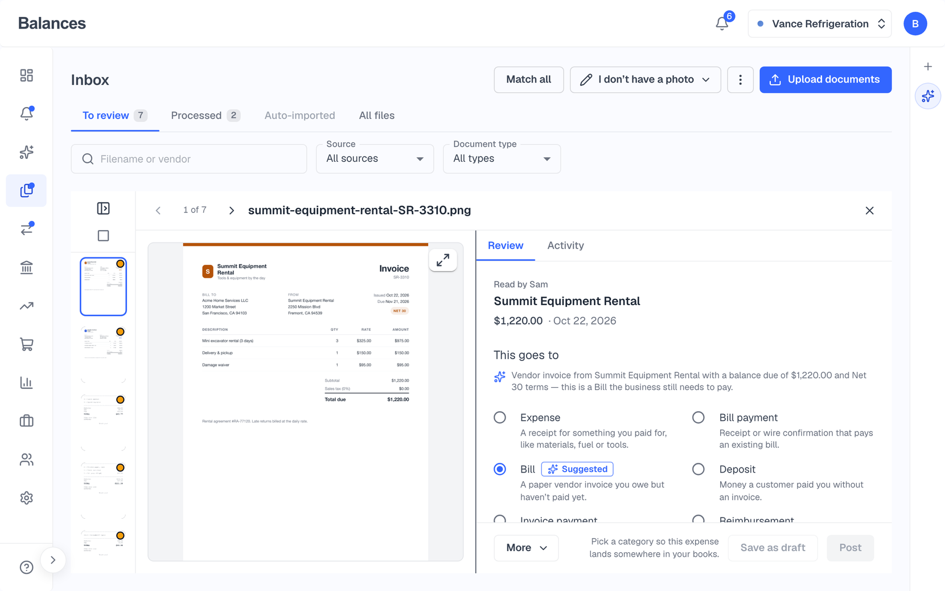The width and height of the screenshot is (945, 591).
Task: Switch to the To review tab
Action: point(114,116)
